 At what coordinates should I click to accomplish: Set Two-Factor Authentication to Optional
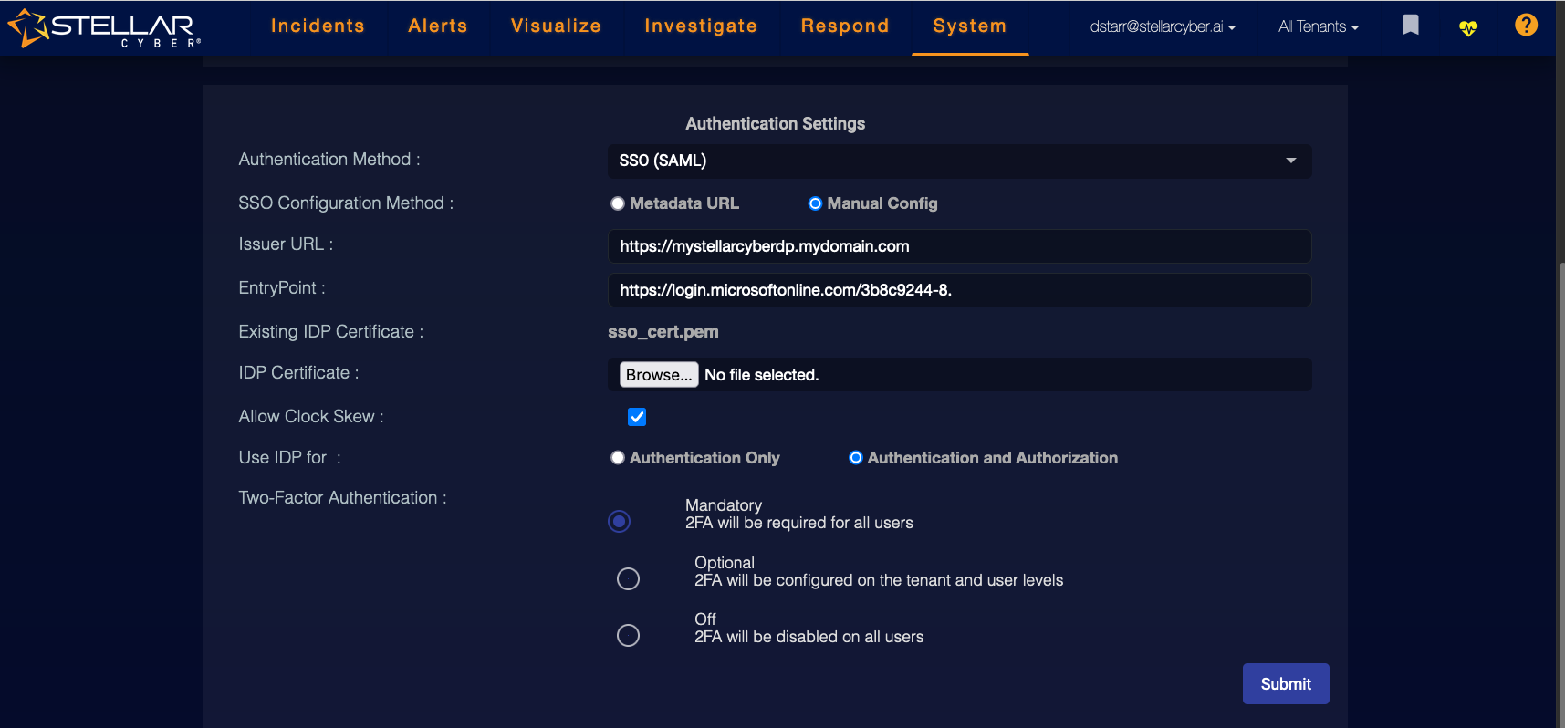point(628,578)
